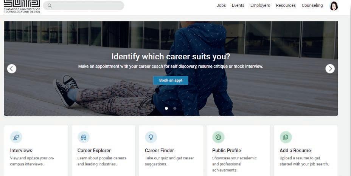Open the Resources menu
Screen dimensions: 351x176
coord(286,5)
